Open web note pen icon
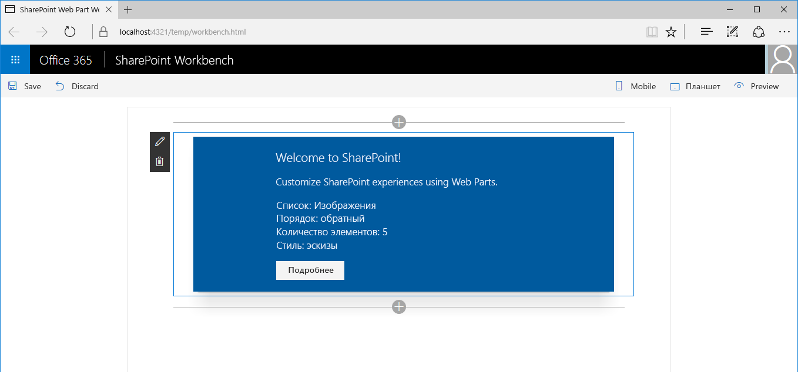798x372 pixels. pyautogui.click(x=732, y=32)
